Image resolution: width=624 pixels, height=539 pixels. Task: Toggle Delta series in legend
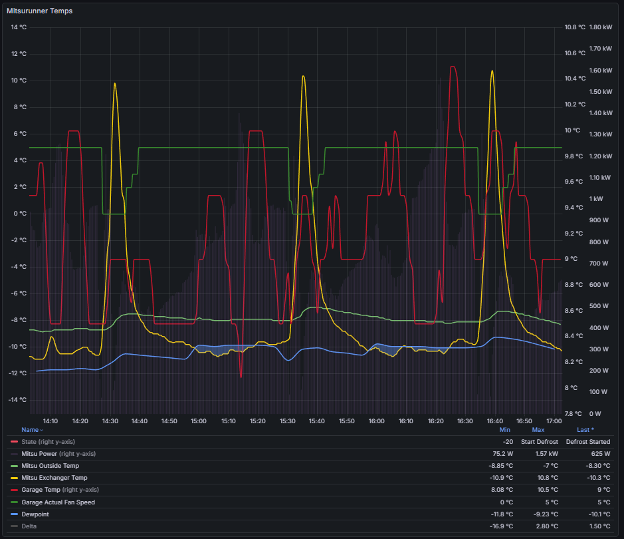pos(29,526)
